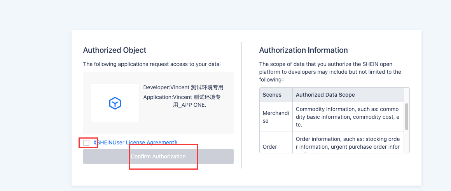Select the Authorized Data Scope column header

pos(348,95)
